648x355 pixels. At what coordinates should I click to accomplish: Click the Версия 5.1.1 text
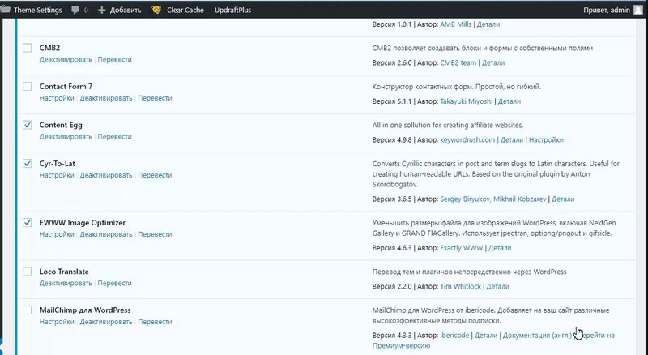tap(392, 101)
